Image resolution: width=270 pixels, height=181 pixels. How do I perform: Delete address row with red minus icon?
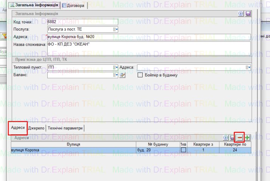(240, 138)
